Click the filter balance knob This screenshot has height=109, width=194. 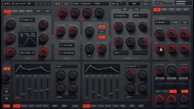point(142,42)
